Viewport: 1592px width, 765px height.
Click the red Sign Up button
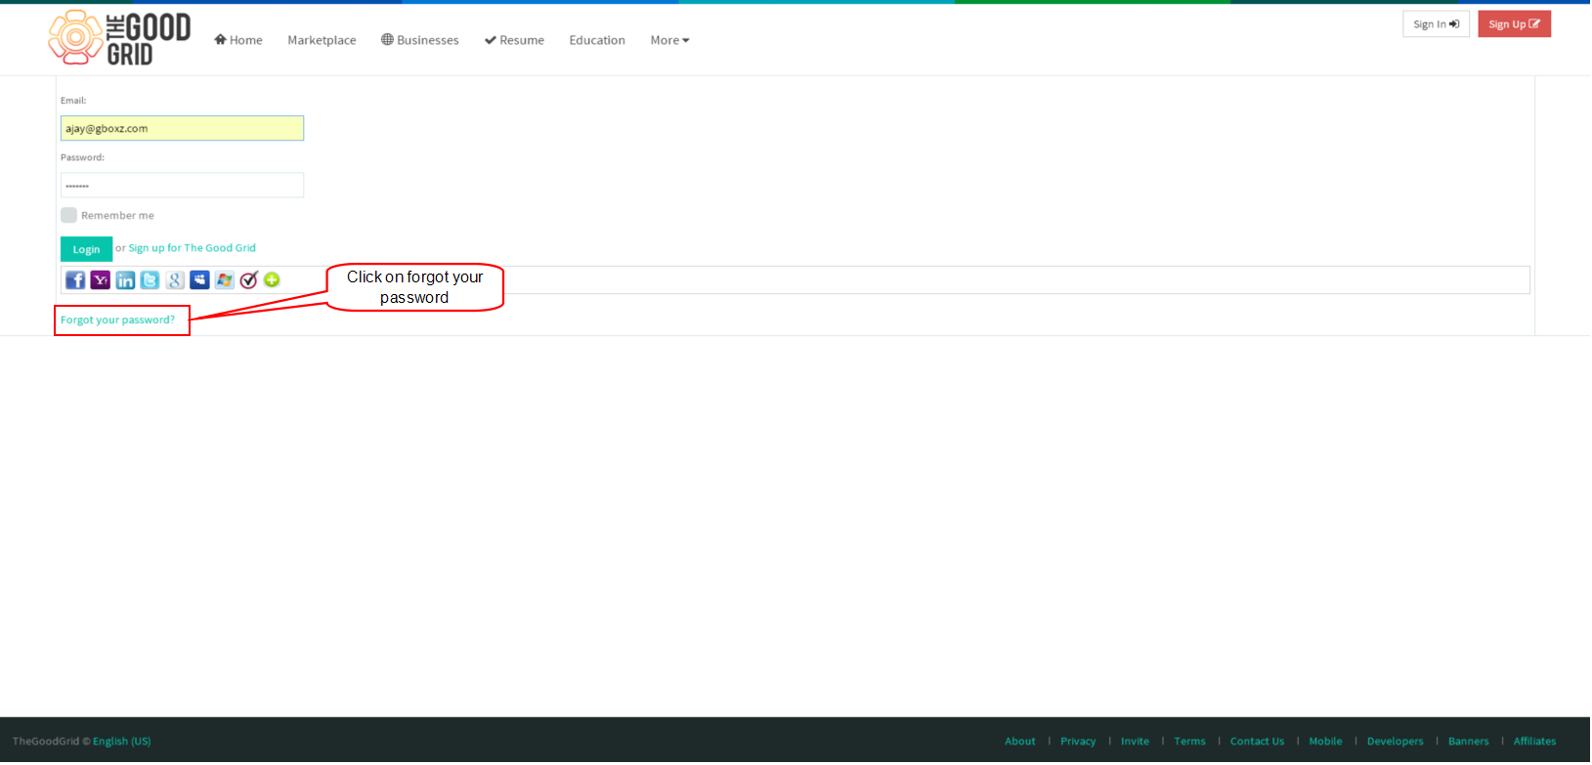(x=1515, y=24)
